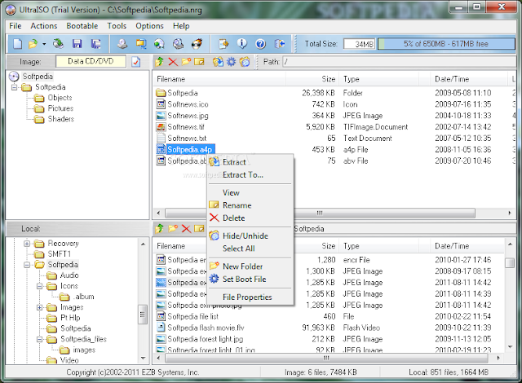The height and width of the screenshot is (383, 522).
Task: Collapse the Icons folder in local tree
Action: coord(40,286)
